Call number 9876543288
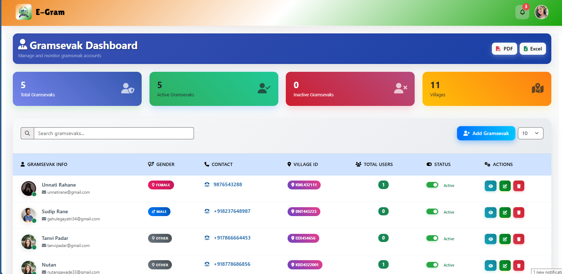The image size is (562, 274). click(x=228, y=184)
